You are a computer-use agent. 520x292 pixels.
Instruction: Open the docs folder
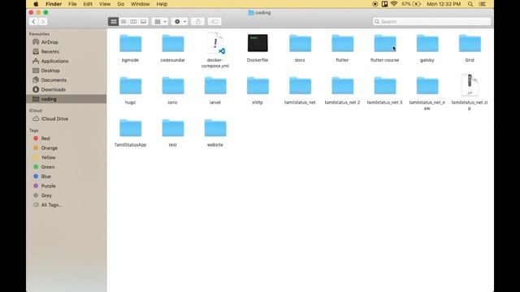(x=300, y=43)
